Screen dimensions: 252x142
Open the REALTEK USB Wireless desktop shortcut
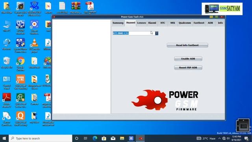click(34, 9)
